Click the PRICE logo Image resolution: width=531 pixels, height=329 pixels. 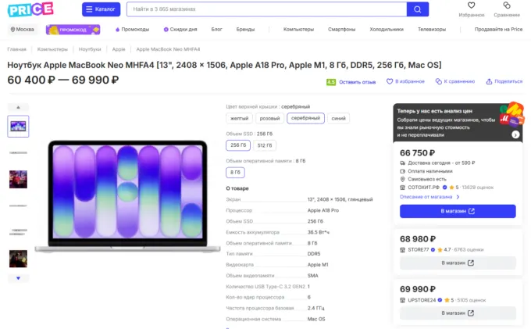point(30,9)
